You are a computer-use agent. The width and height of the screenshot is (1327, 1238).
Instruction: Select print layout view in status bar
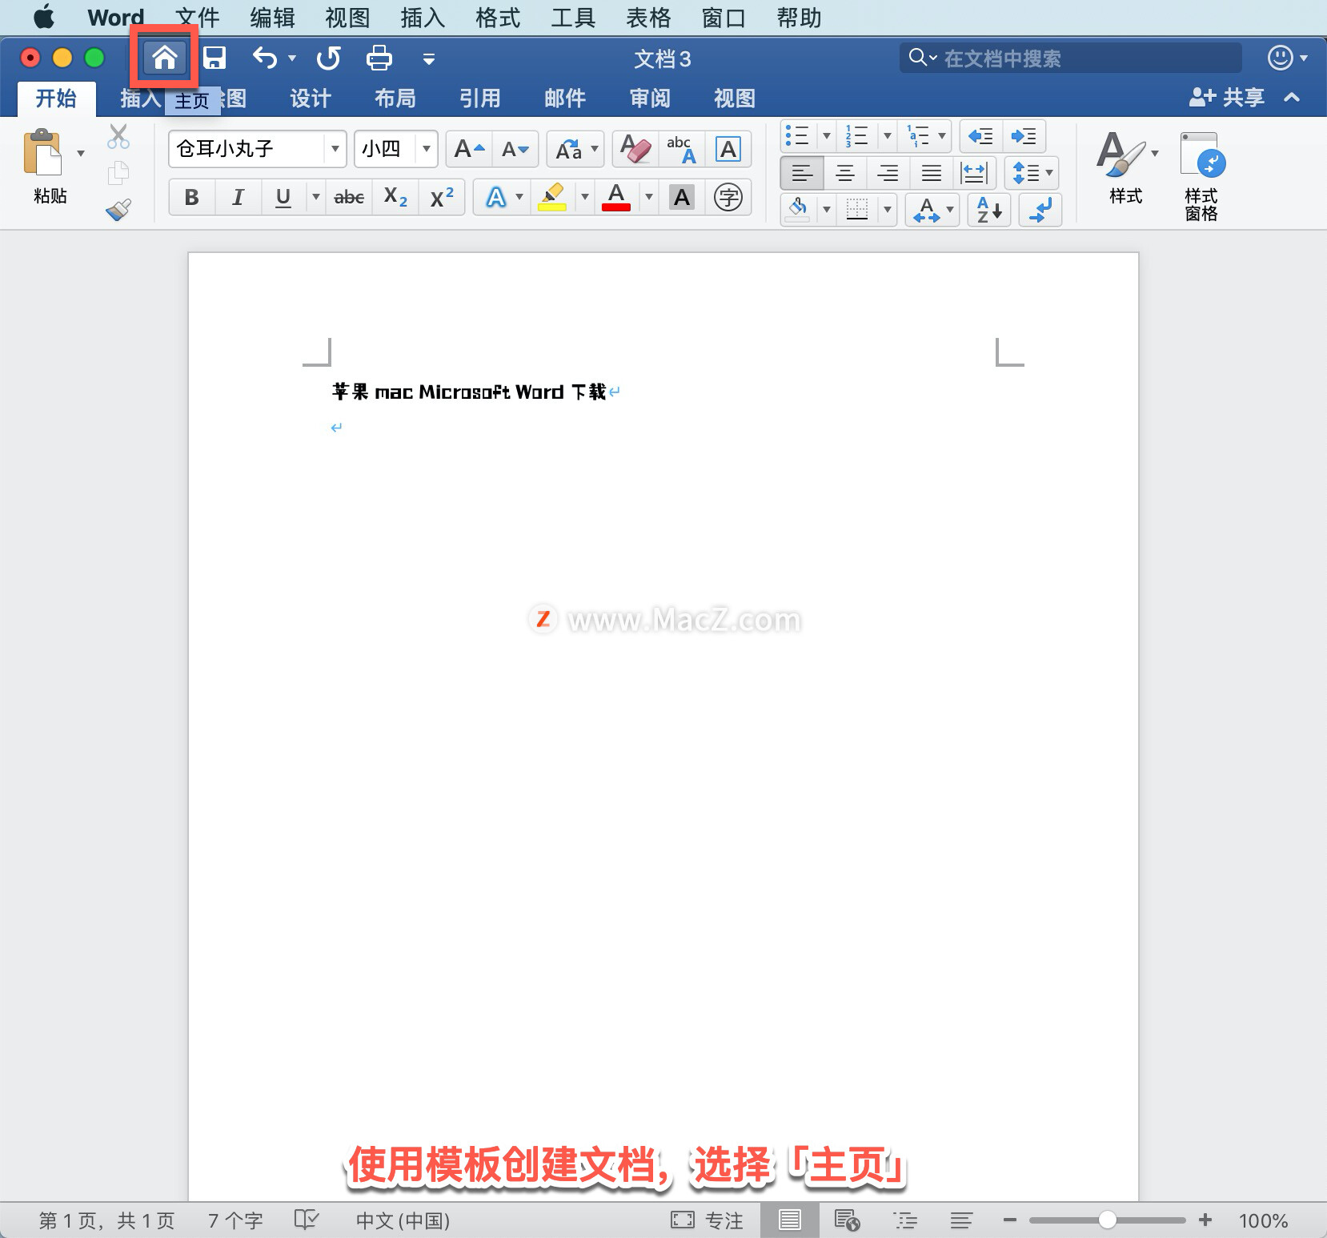(x=790, y=1220)
